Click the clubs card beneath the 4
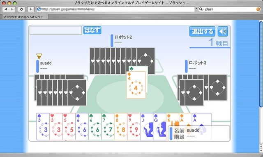Viewport: 263px width, 157px height. 138,69
